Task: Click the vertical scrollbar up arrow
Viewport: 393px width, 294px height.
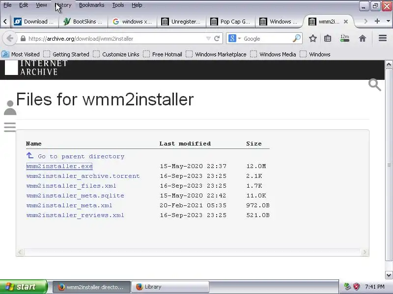Action: click(x=389, y=65)
